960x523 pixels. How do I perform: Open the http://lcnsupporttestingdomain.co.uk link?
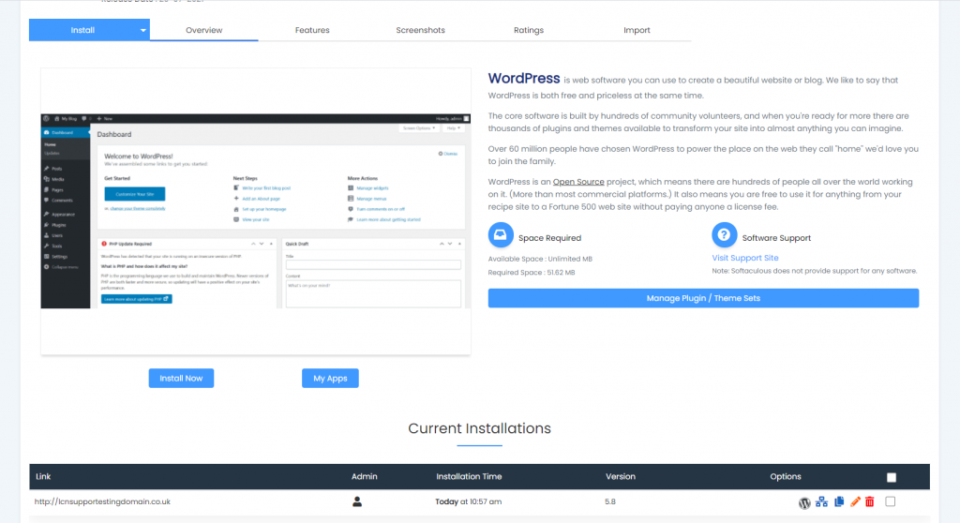tap(102, 501)
